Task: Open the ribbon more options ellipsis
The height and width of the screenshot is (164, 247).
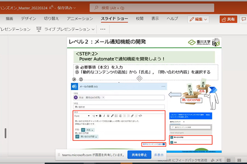Action: [103, 29]
